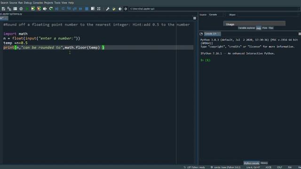Run current cell toolbar icon
The height and width of the screenshot is (169, 301).
click(x=33, y=9)
